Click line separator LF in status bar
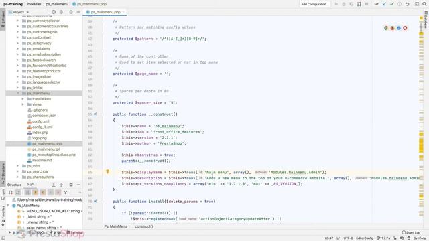Viewport: 429px width, 241px height. tap(338, 238)
